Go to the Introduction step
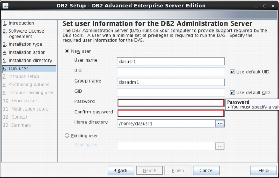The height and width of the screenshot is (178, 279). coord(21,23)
